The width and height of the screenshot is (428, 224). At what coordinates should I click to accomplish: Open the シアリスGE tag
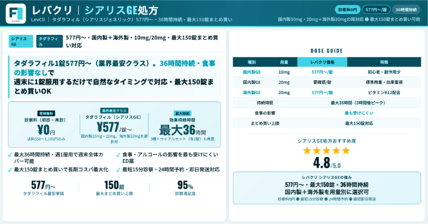(20, 41)
